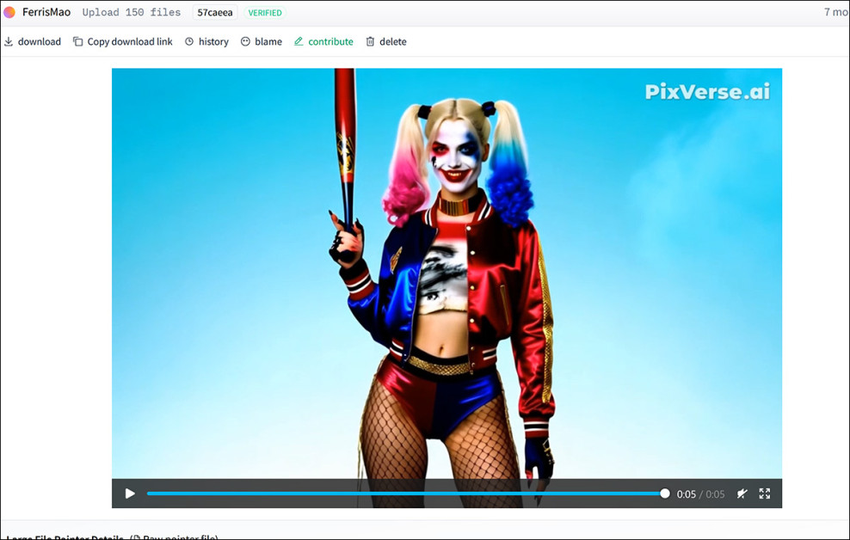This screenshot has width=850, height=540.
Task: Download the video file
Action: 33,41
